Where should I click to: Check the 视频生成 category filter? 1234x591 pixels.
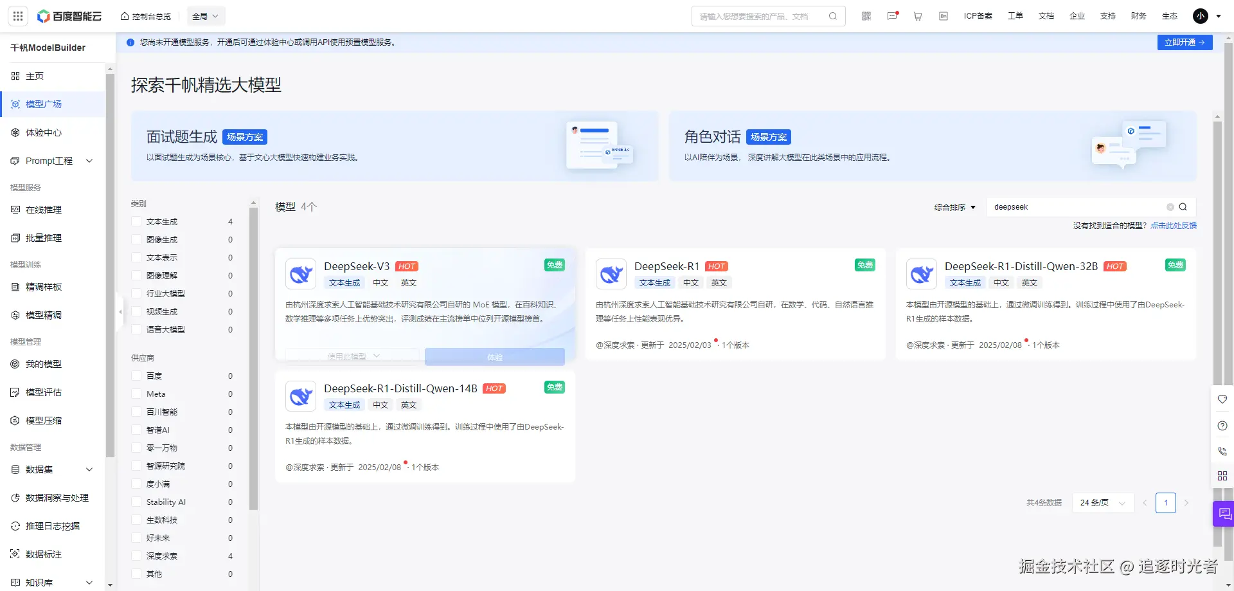point(136,311)
